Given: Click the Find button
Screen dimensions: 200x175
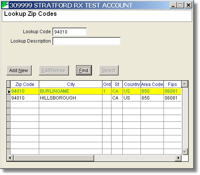Looking at the screenshot, I should pos(84,71).
